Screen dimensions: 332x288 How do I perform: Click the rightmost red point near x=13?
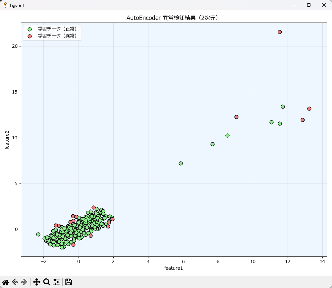309,108
